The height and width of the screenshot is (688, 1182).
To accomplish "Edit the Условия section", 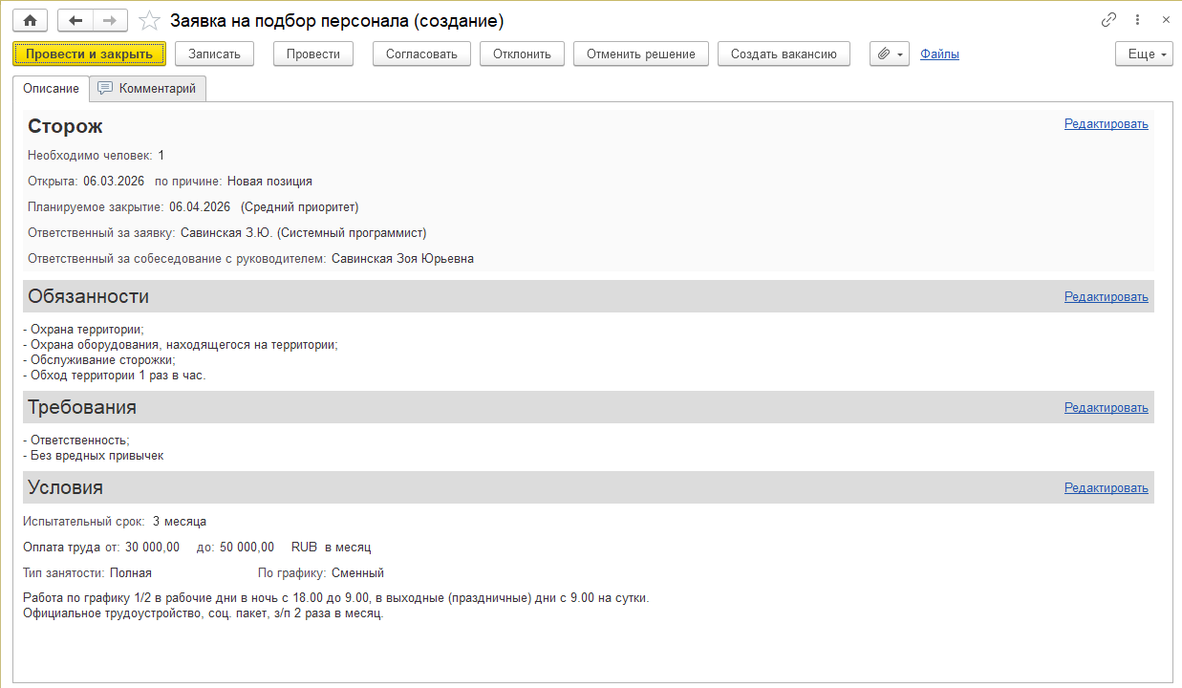I will [1106, 488].
